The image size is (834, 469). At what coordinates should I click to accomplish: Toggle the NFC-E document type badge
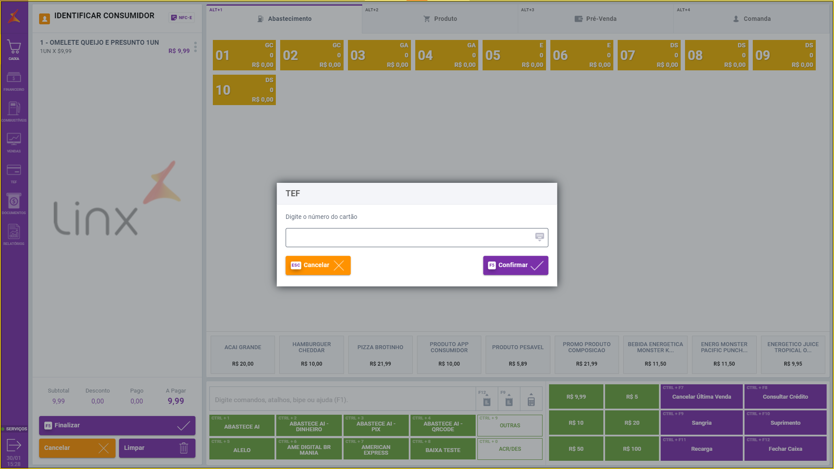point(182,18)
